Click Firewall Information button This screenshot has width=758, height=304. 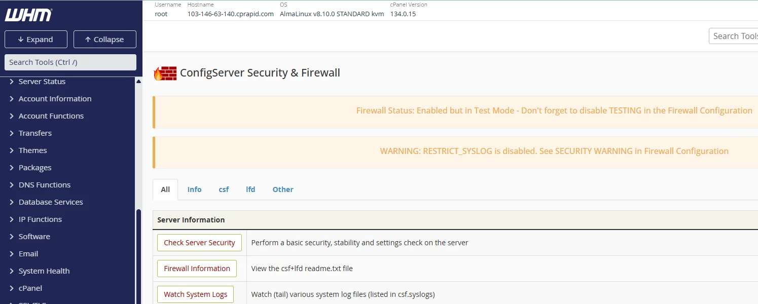click(x=197, y=269)
